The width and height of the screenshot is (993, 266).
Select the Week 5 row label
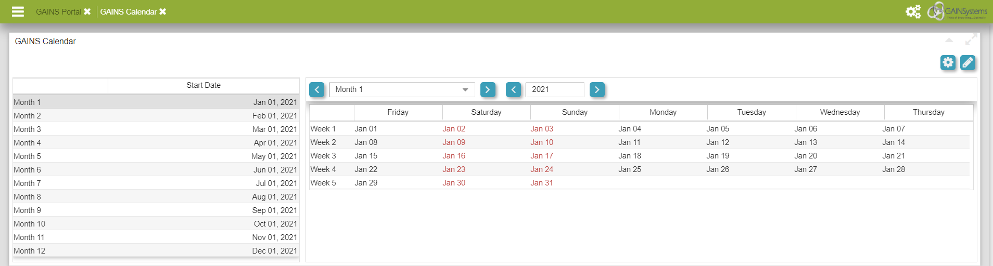[x=323, y=183]
